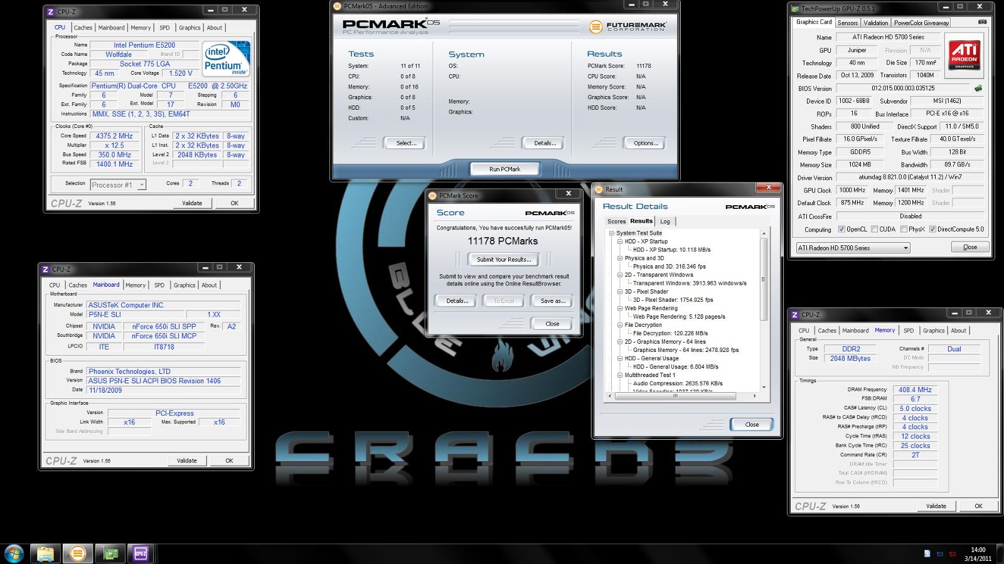The height and width of the screenshot is (564, 1004).
Task: Click Submit Your Results button
Action: tap(504, 260)
